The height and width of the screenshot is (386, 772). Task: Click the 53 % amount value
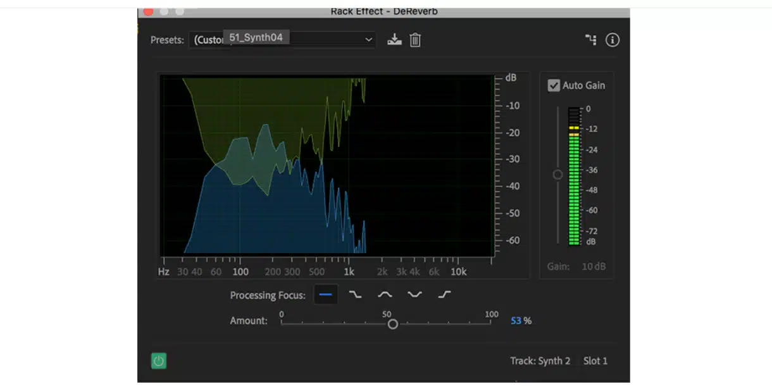point(521,321)
